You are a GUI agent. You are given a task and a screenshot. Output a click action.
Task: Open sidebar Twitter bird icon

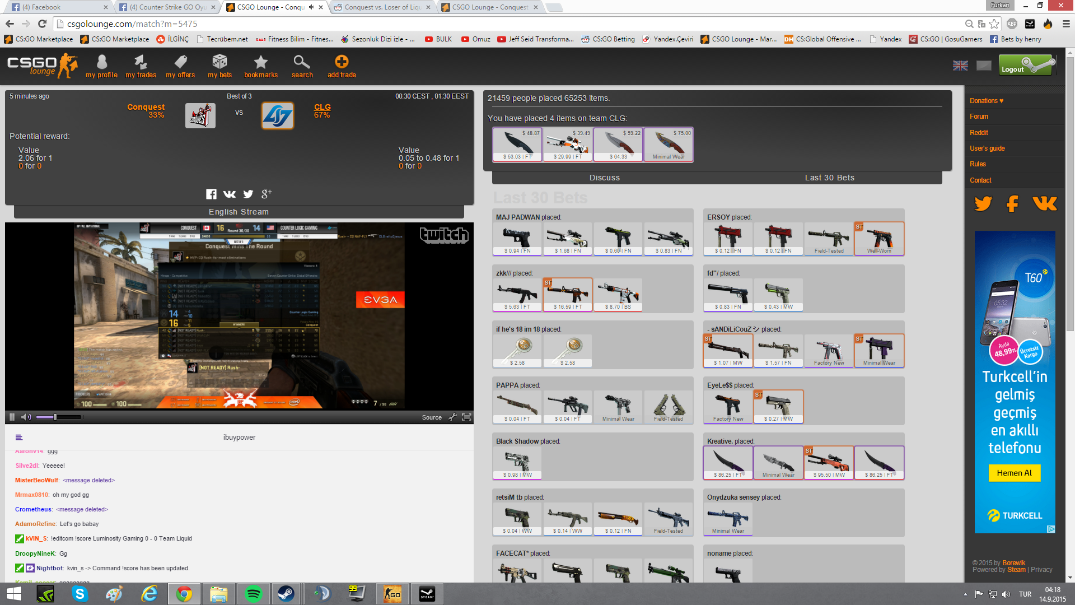pyautogui.click(x=983, y=203)
